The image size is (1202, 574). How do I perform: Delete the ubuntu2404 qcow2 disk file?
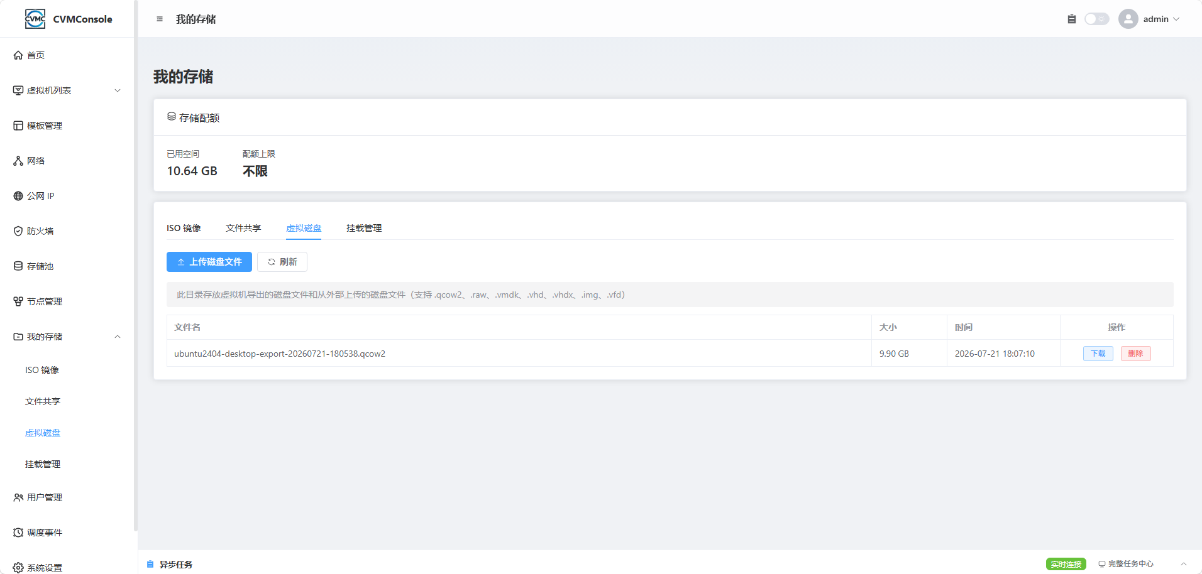click(x=1136, y=354)
